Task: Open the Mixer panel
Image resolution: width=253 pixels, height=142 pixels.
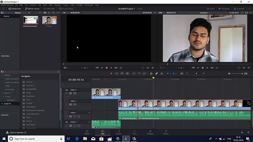Action: tap(211, 9)
